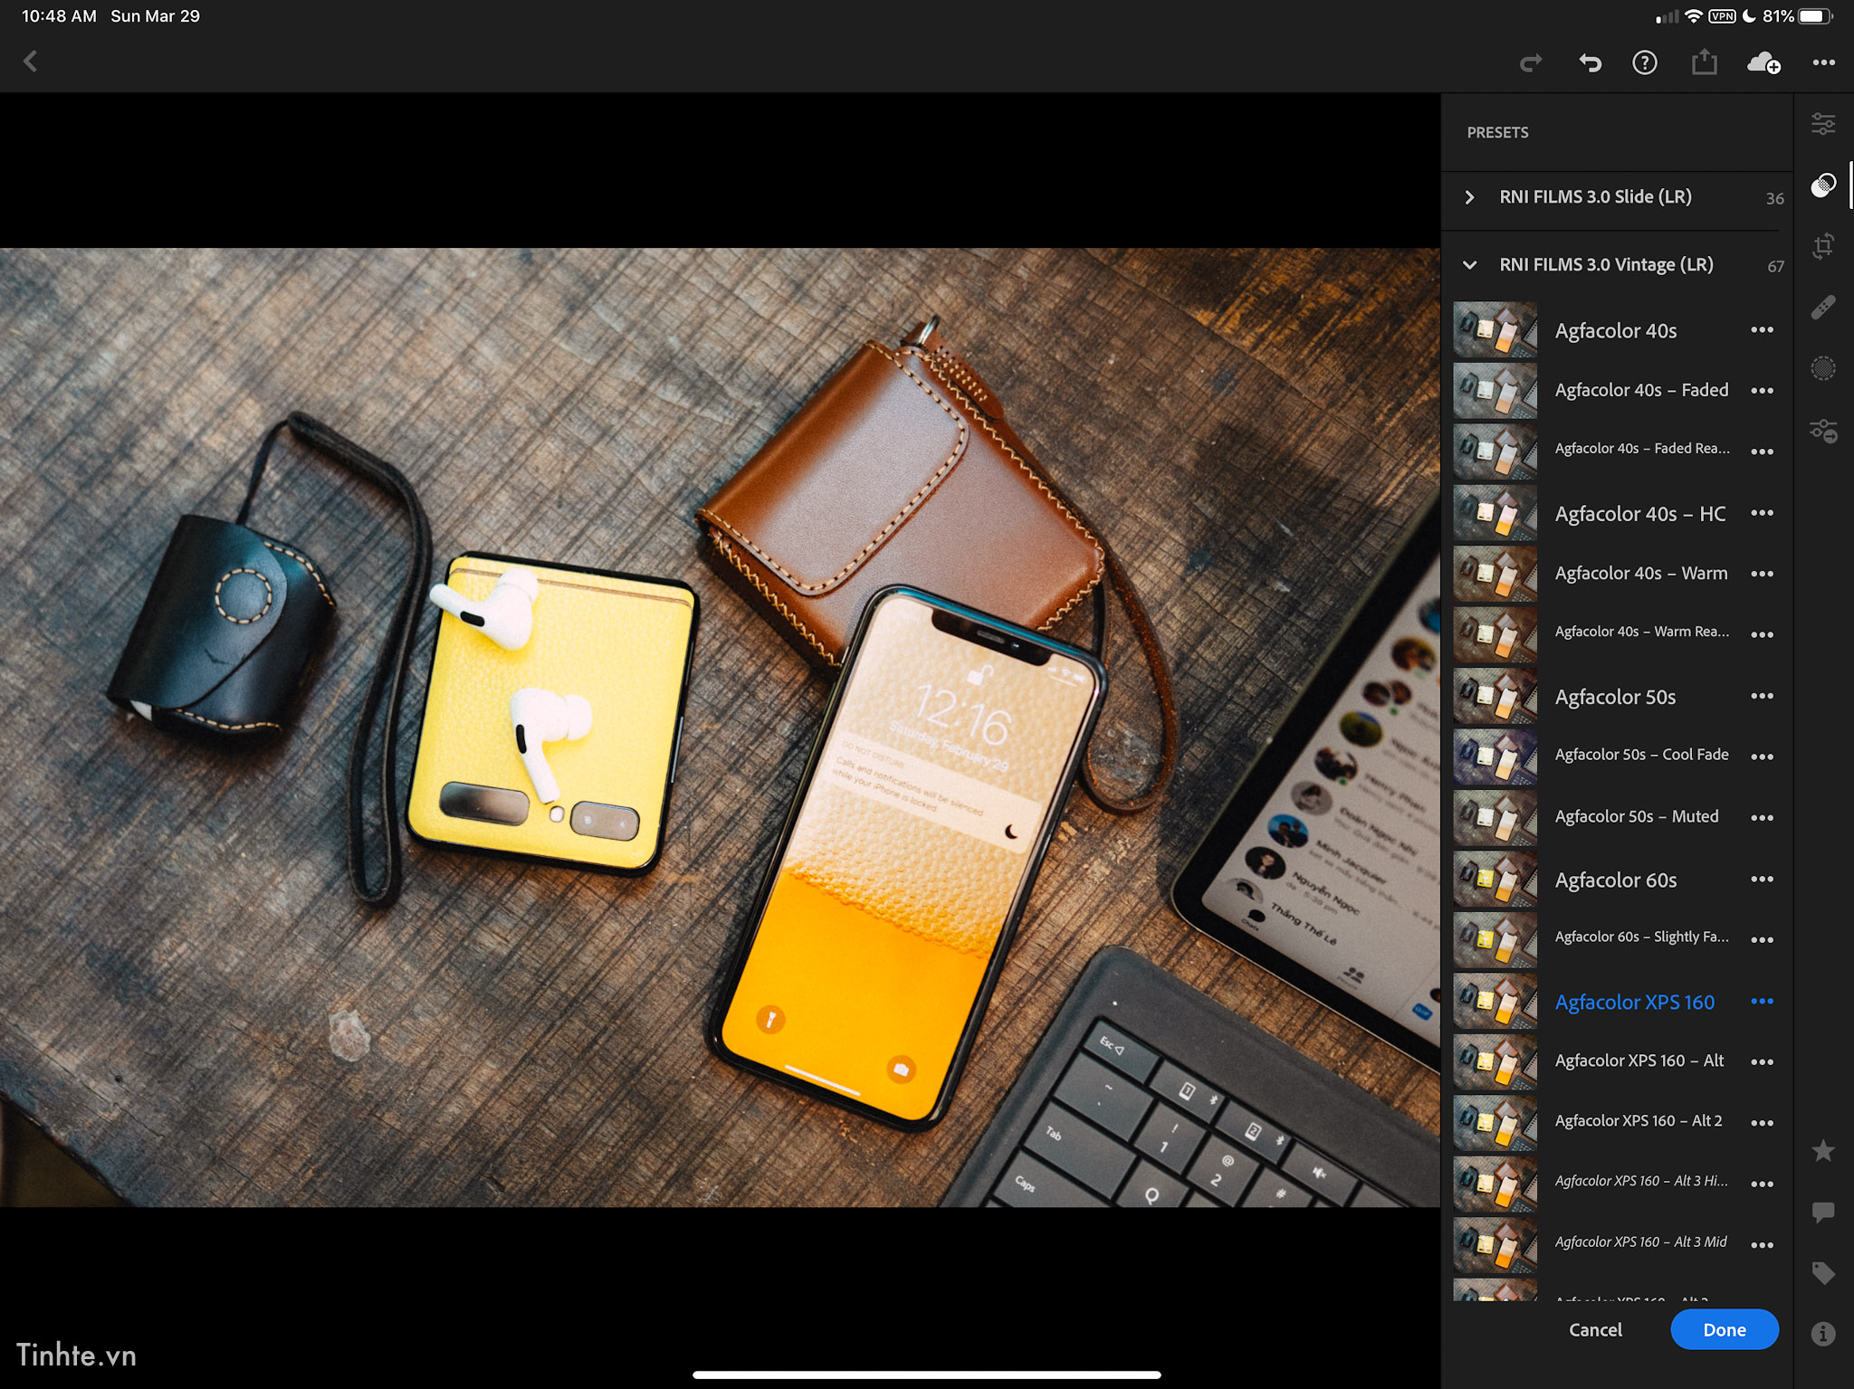The image size is (1854, 1389).
Task: Tap the redo arrow icon
Action: [x=1531, y=62]
